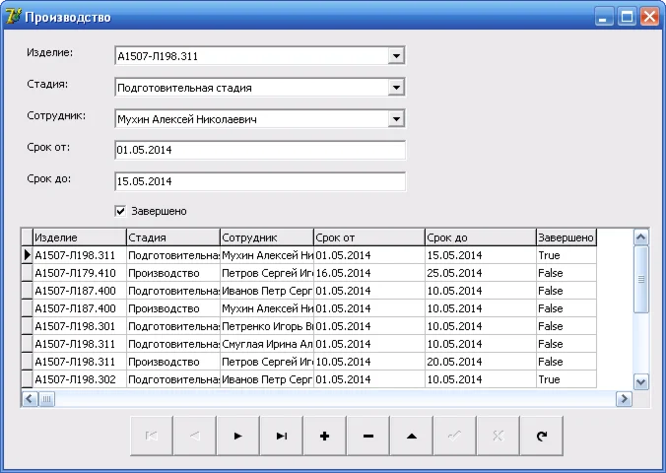Insert a new record with the plus button

click(324, 436)
